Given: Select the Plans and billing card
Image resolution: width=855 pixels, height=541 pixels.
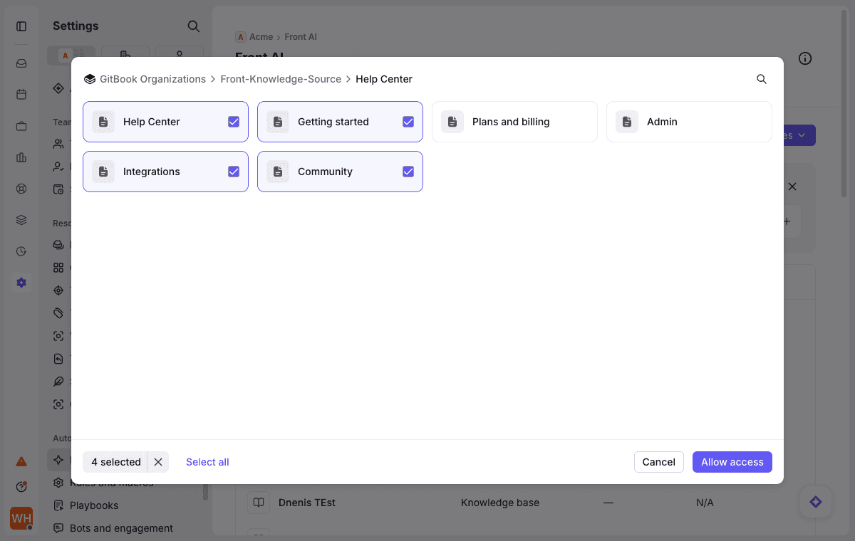Looking at the screenshot, I should (514, 122).
